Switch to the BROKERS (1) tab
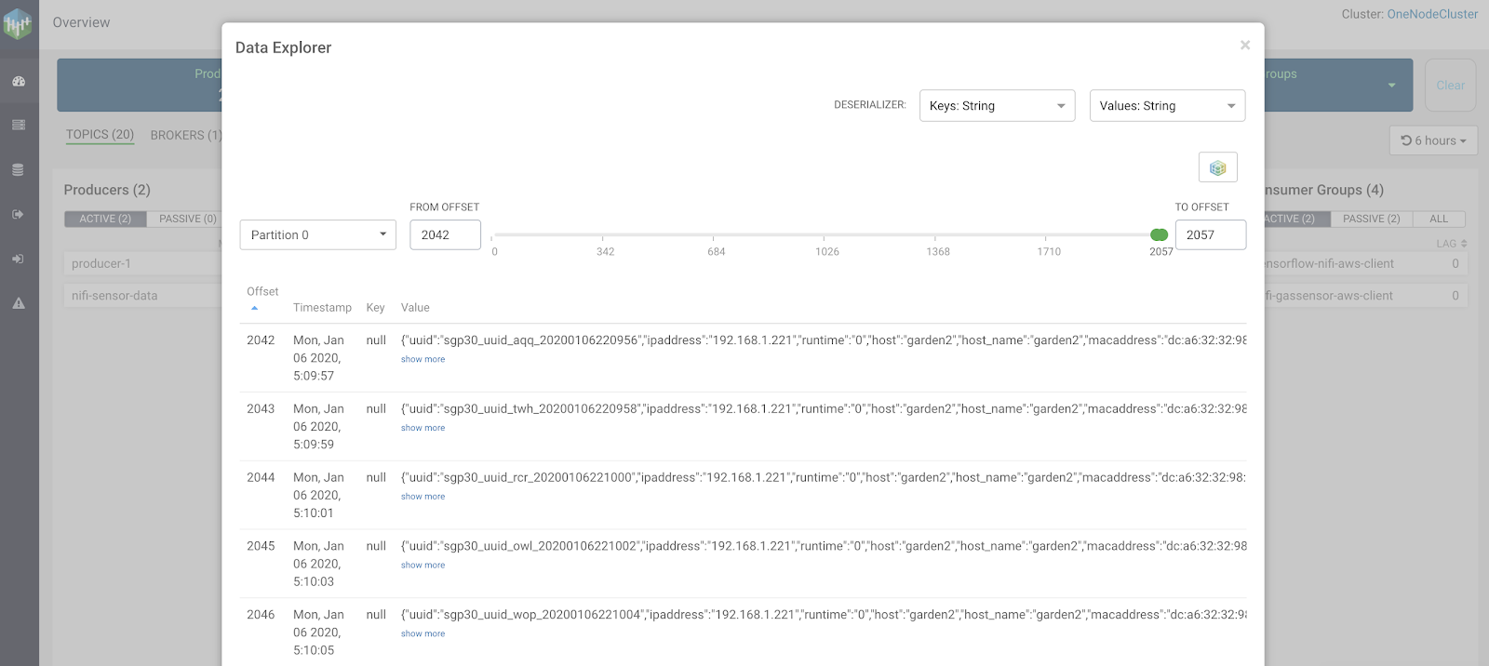Screen dimensions: 1489x666 click(185, 135)
